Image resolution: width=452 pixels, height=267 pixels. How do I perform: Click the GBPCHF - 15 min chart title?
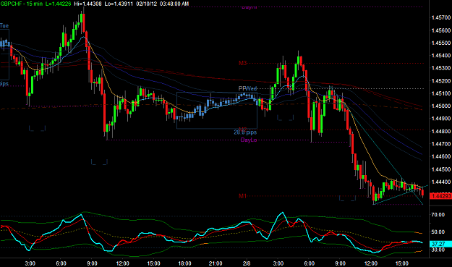[x=21, y=4]
